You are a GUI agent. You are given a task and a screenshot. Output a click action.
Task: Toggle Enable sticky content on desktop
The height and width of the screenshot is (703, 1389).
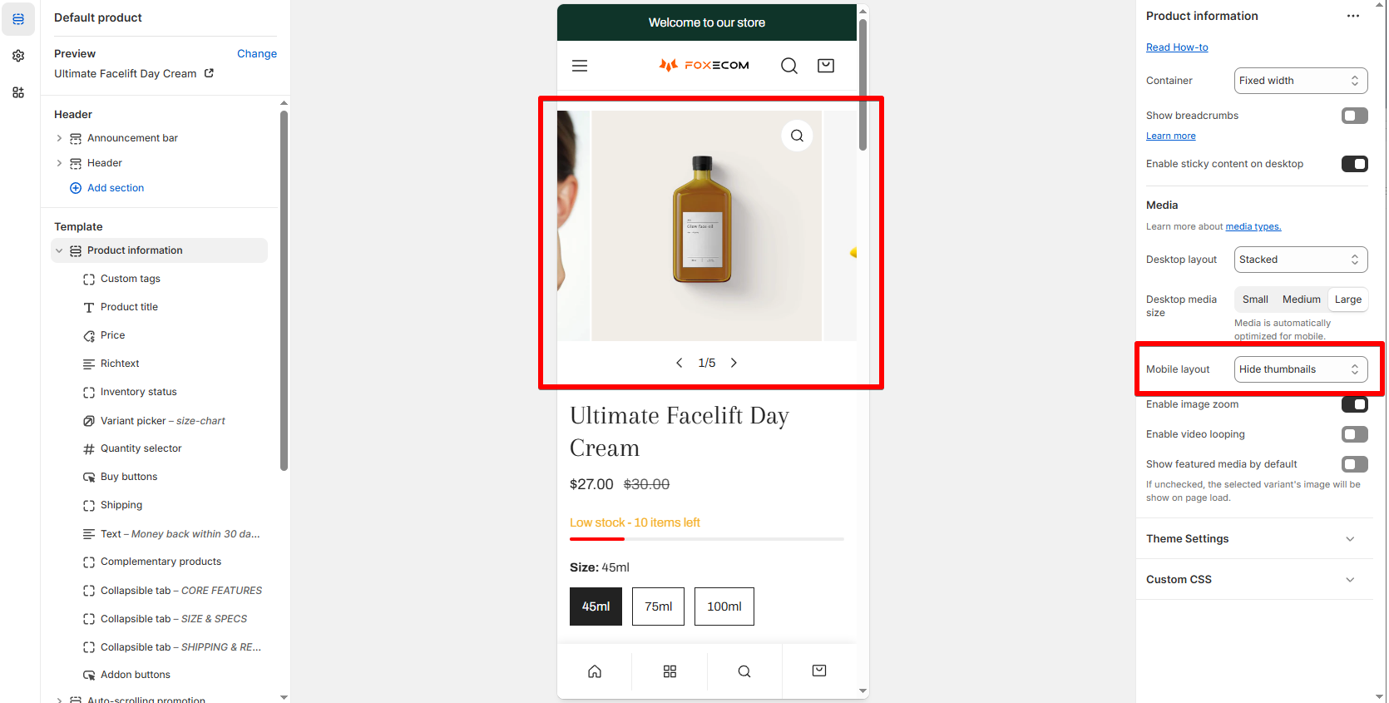coord(1354,164)
